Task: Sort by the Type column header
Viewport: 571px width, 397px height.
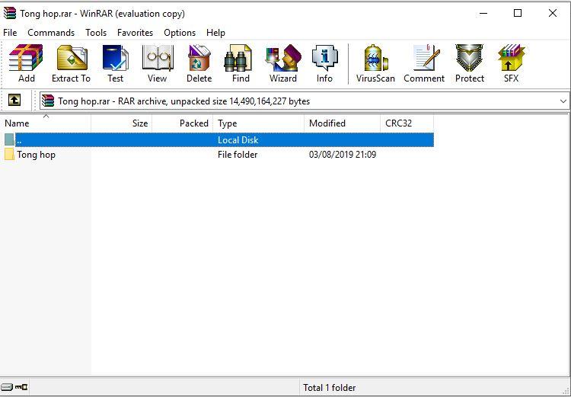Action: tap(259, 123)
